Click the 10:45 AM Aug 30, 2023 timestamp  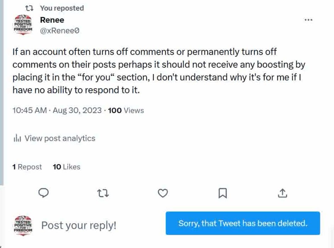pyautogui.click(x=57, y=111)
